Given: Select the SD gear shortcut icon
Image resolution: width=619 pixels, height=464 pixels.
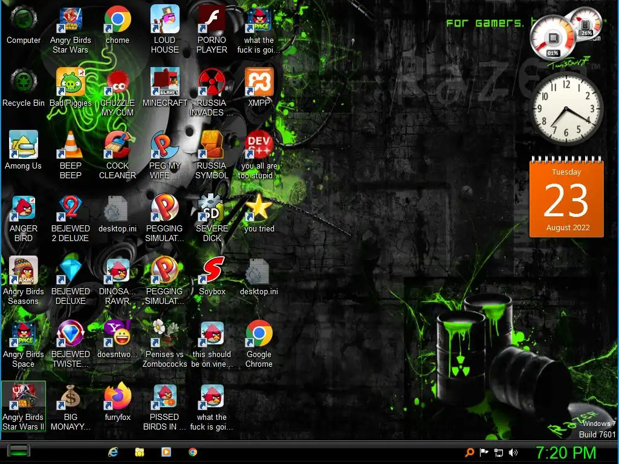Looking at the screenshot, I should (x=212, y=218).
